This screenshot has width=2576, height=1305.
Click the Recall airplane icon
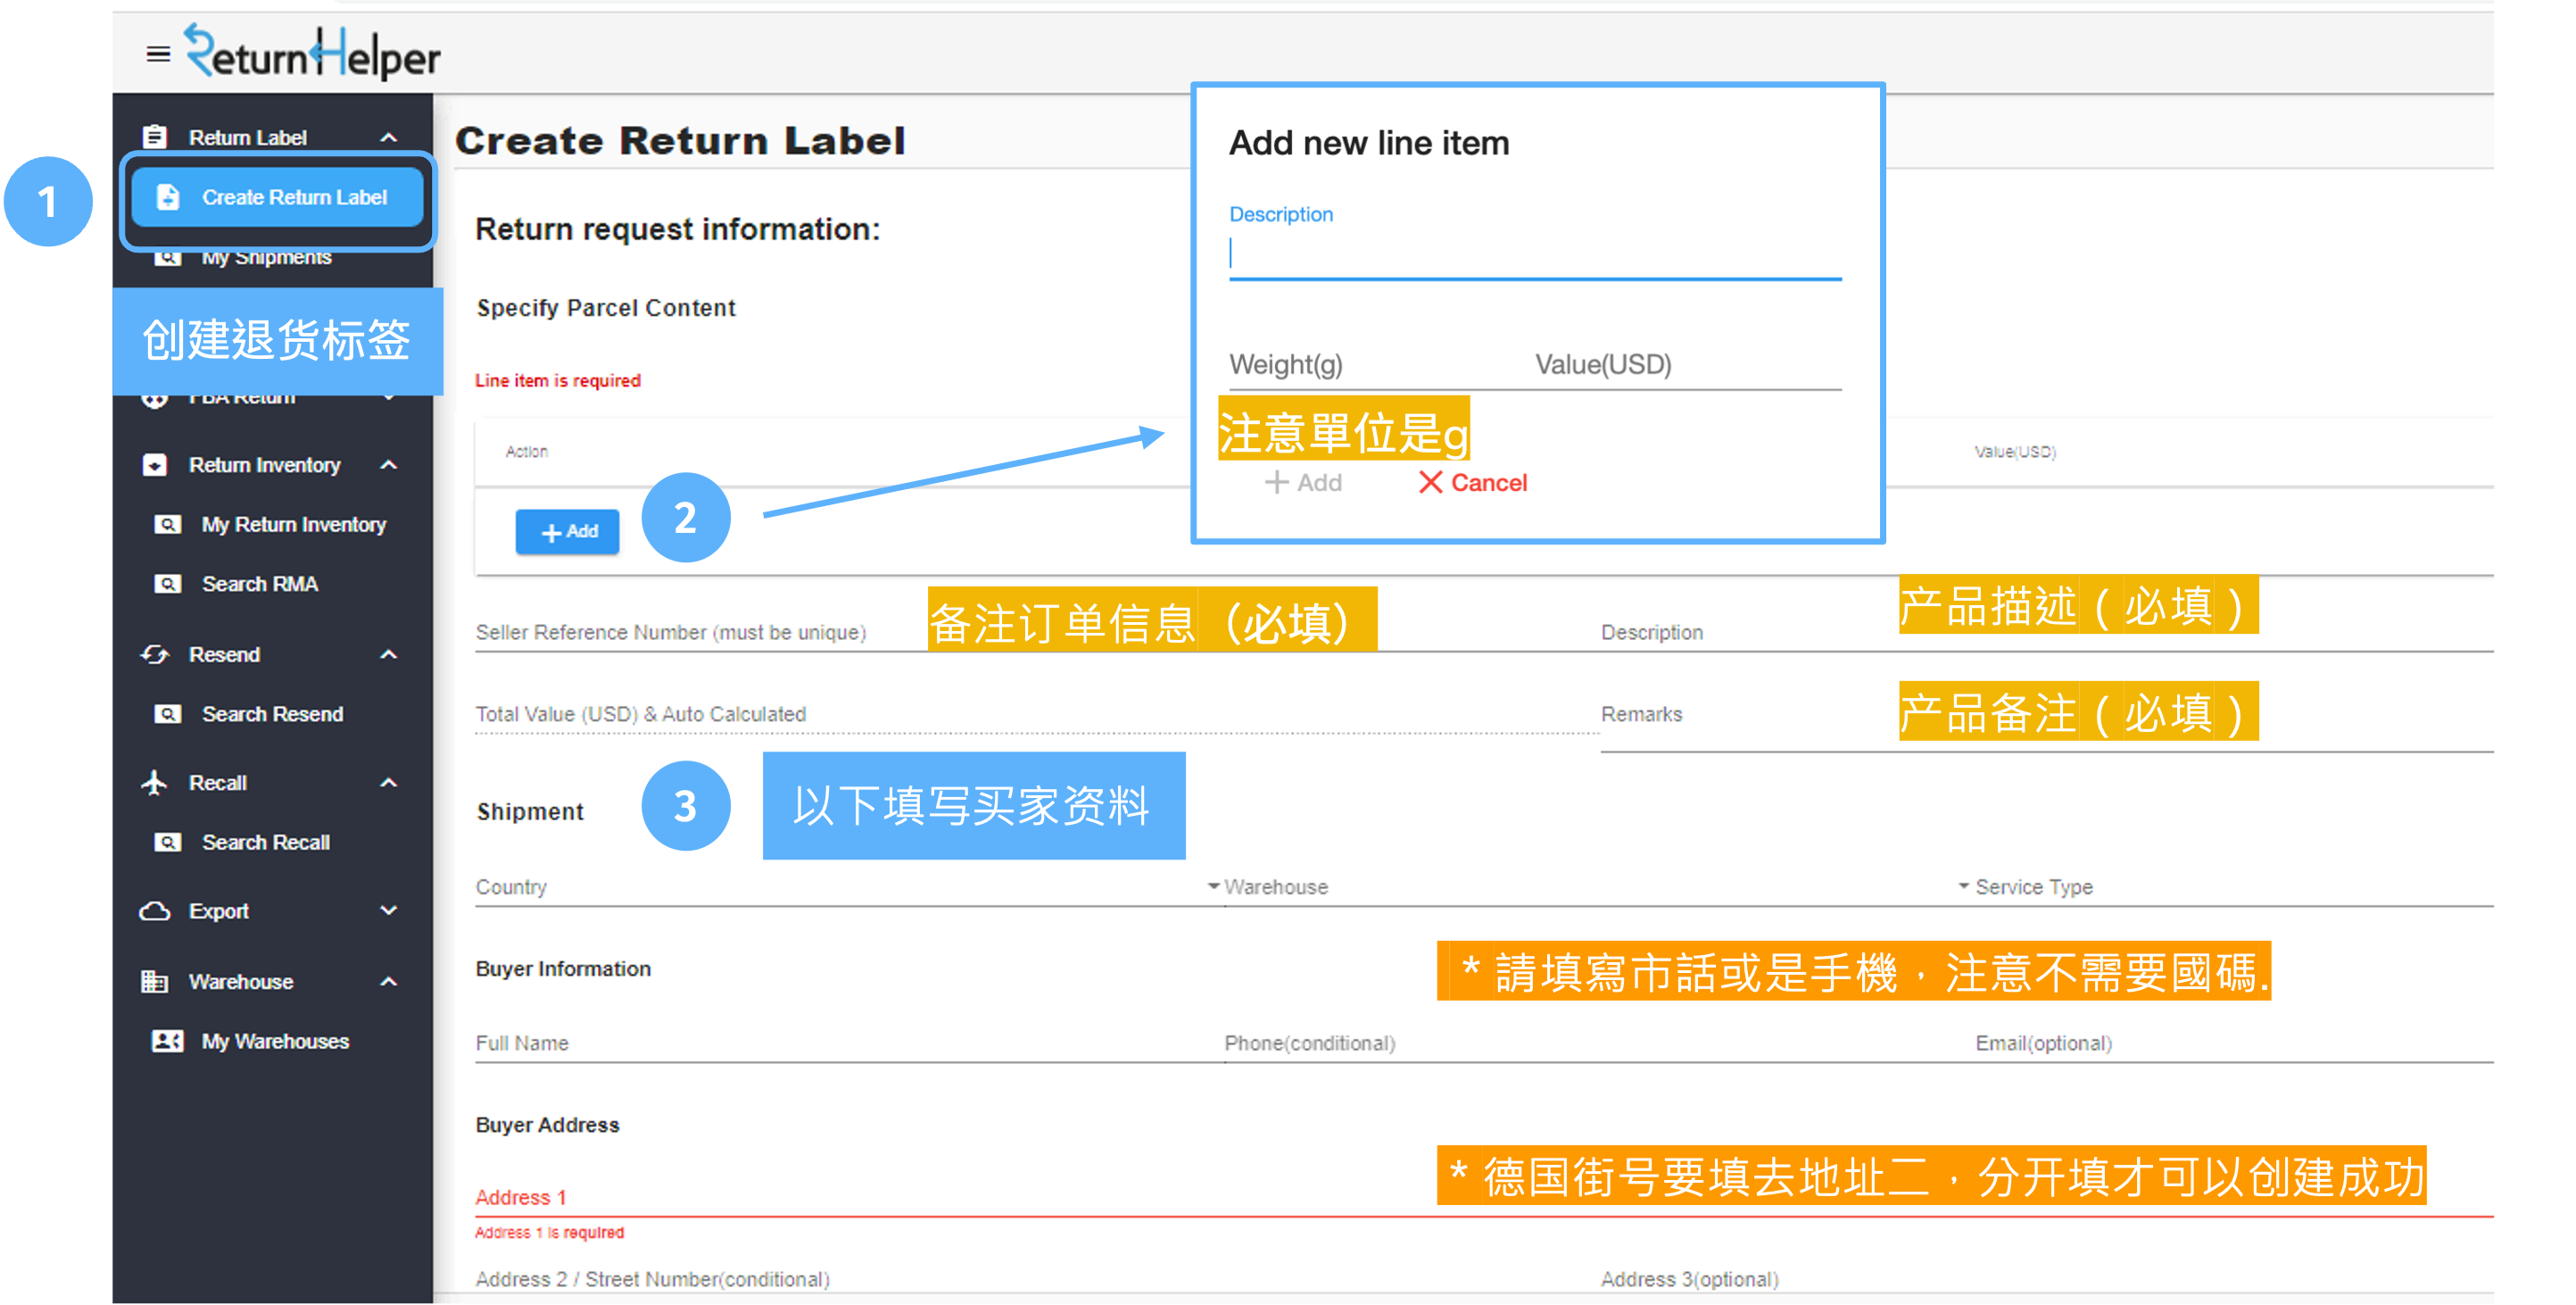[154, 782]
